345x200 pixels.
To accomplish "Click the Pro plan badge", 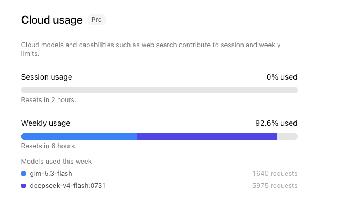I will 97,20.
